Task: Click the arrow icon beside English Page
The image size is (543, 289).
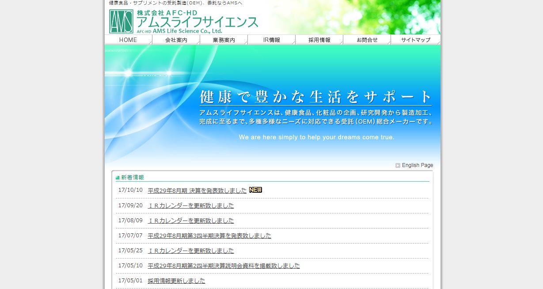Action: tap(398, 165)
